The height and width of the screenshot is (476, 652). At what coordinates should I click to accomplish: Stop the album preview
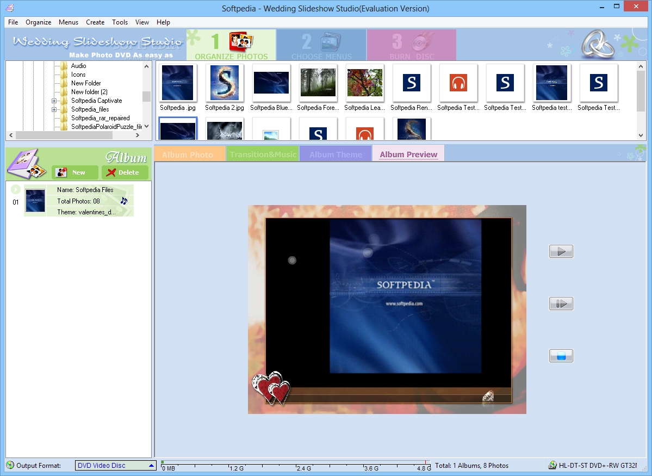pyautogui.click(x=561, y=356)
